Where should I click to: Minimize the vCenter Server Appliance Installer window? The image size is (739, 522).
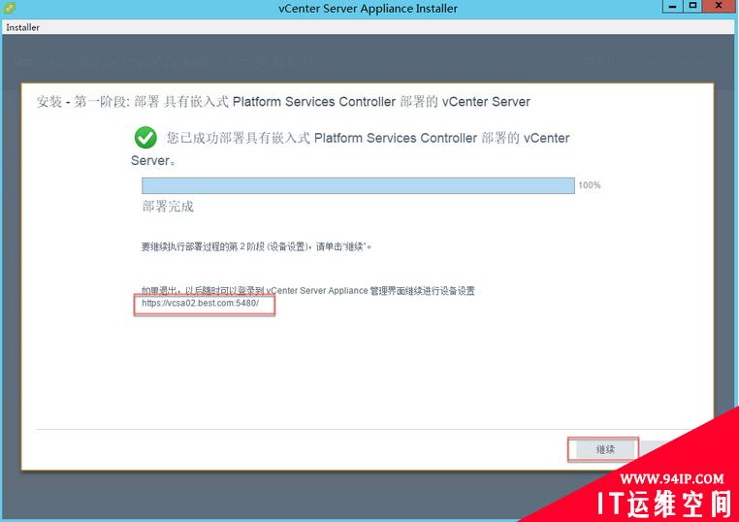pos(672,6)
